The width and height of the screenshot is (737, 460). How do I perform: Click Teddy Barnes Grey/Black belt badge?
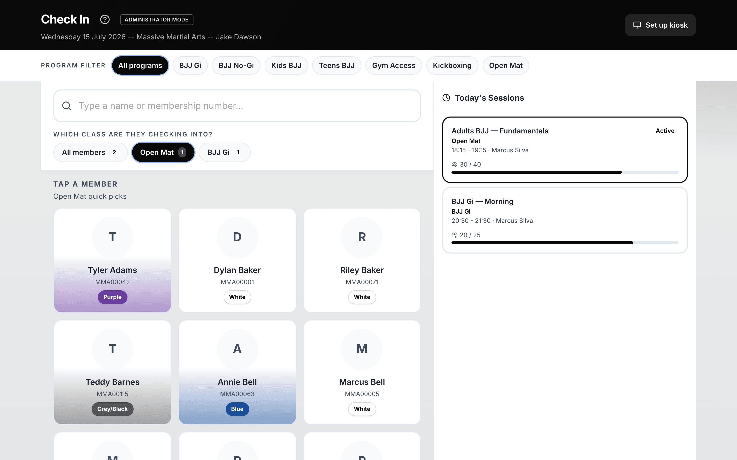(112, 409)
